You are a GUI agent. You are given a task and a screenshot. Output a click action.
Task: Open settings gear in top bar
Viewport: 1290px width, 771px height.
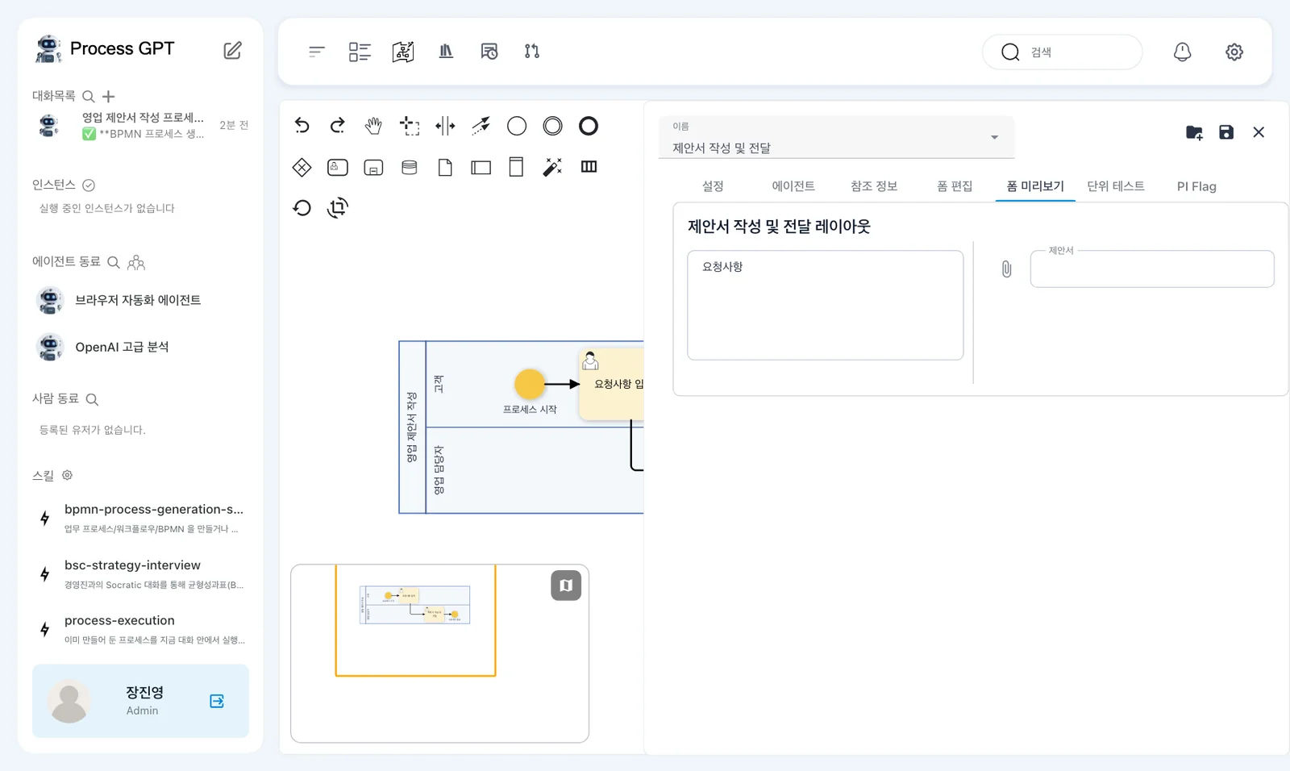click(x=1234, y=52)
